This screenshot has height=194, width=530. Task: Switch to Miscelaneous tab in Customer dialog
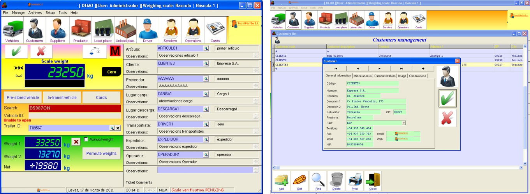pyautogui.click(x=363, y=76)
